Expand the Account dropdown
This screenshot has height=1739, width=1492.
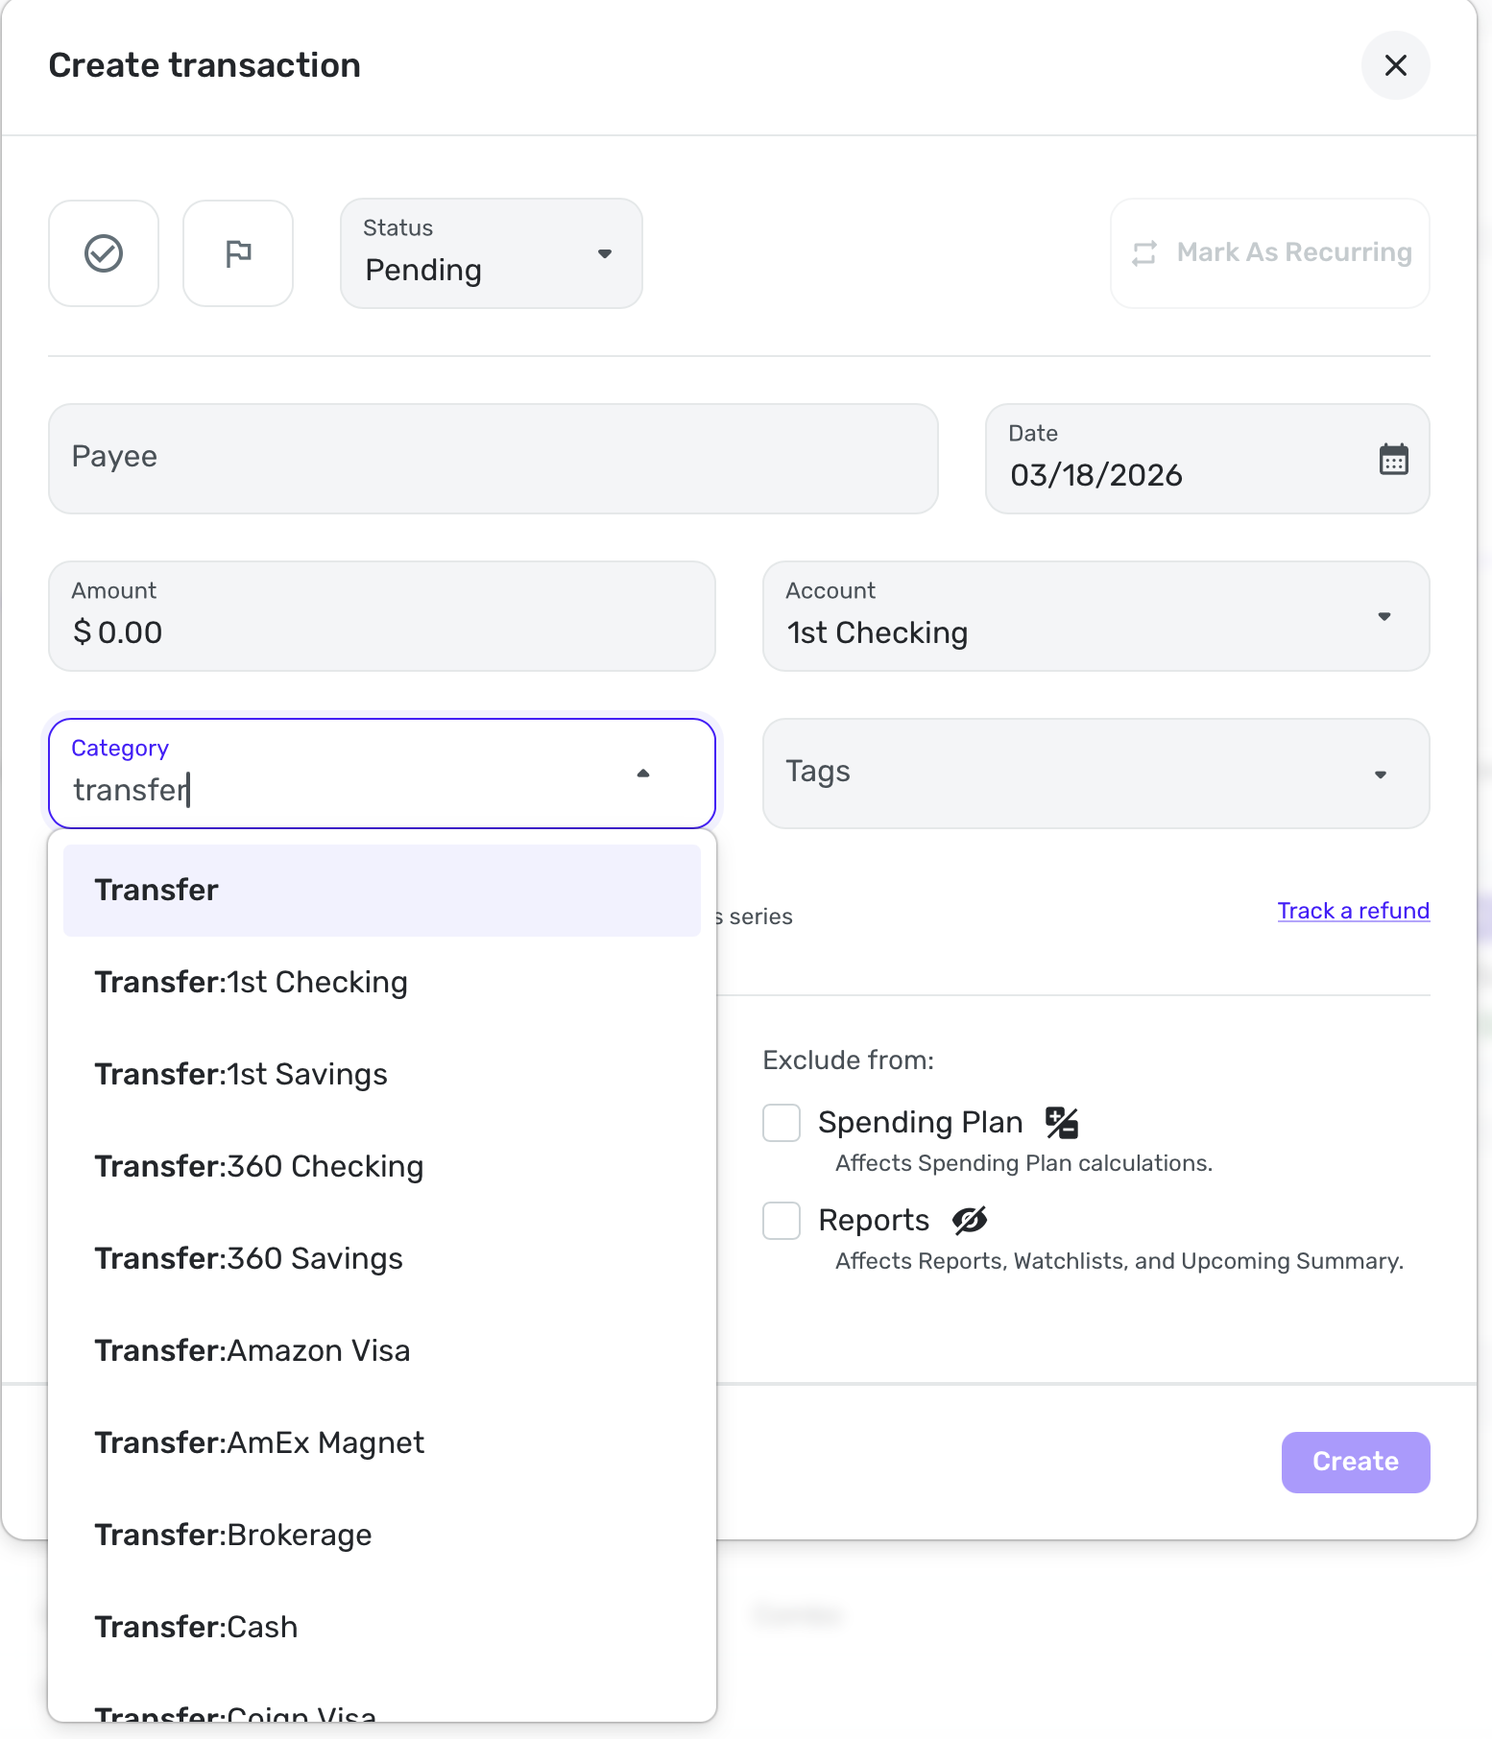1095,616
